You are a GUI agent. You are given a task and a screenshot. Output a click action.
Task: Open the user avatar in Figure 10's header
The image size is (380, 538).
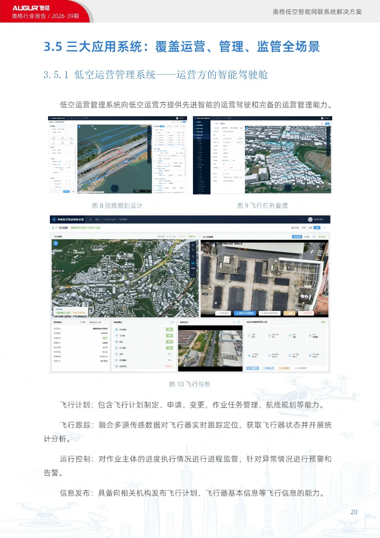(310, 219)
